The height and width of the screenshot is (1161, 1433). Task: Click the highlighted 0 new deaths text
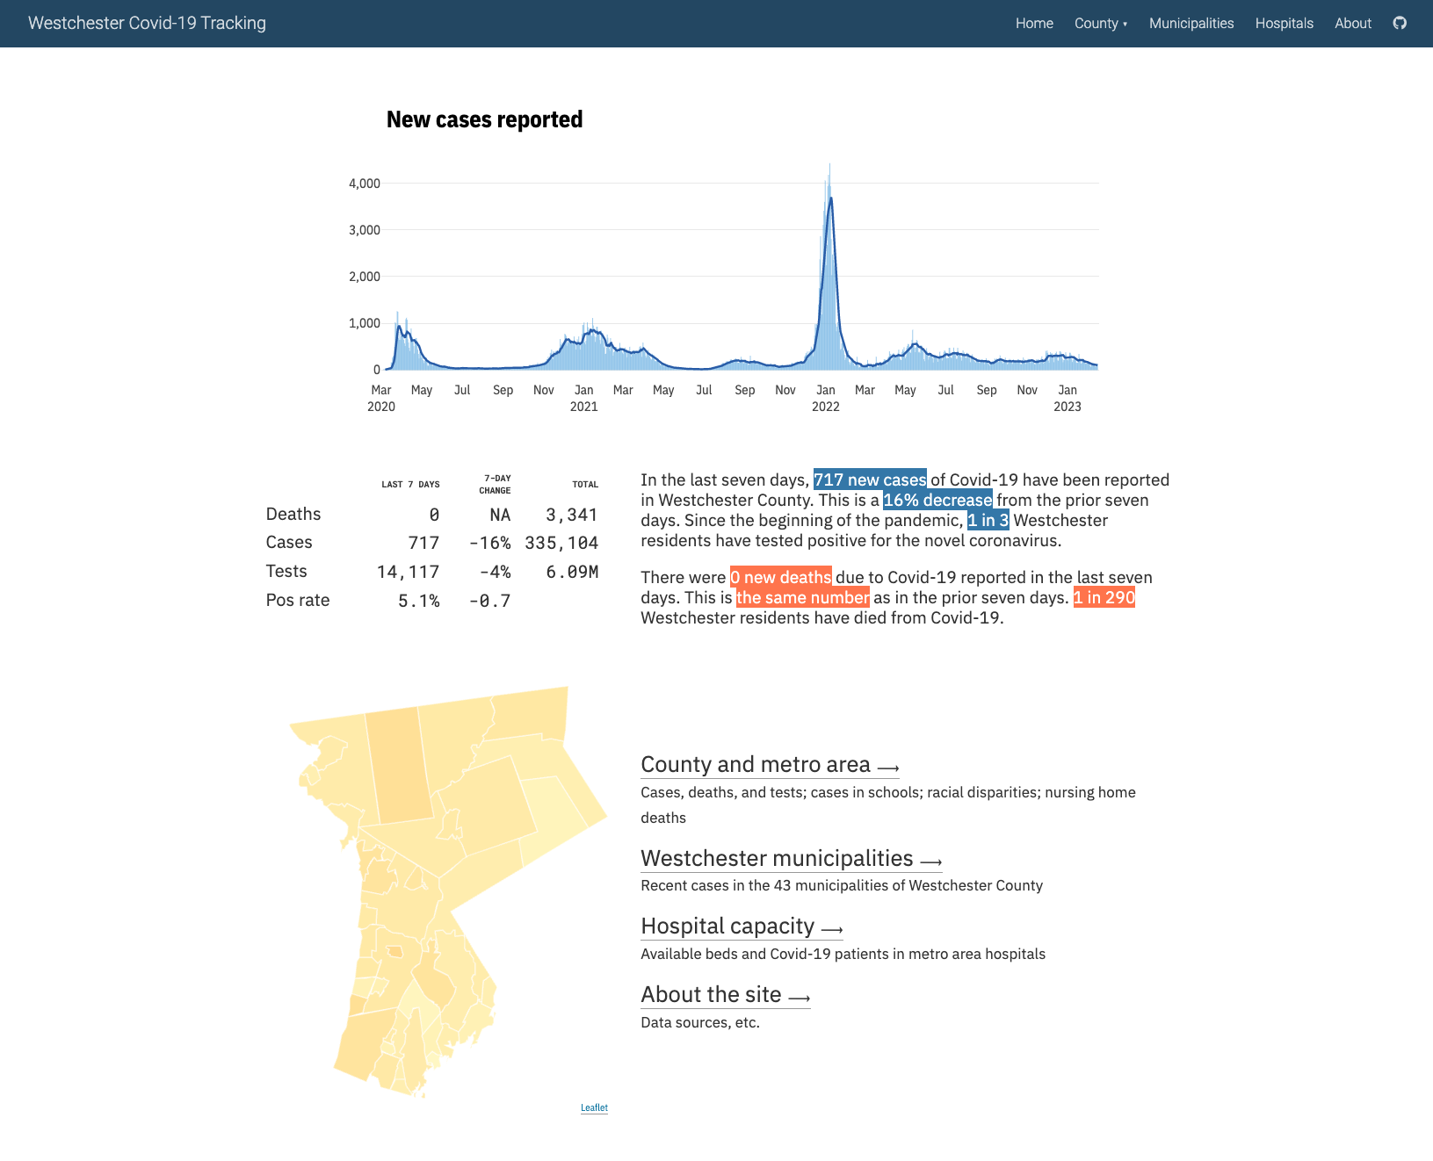(x=780, y=577)
